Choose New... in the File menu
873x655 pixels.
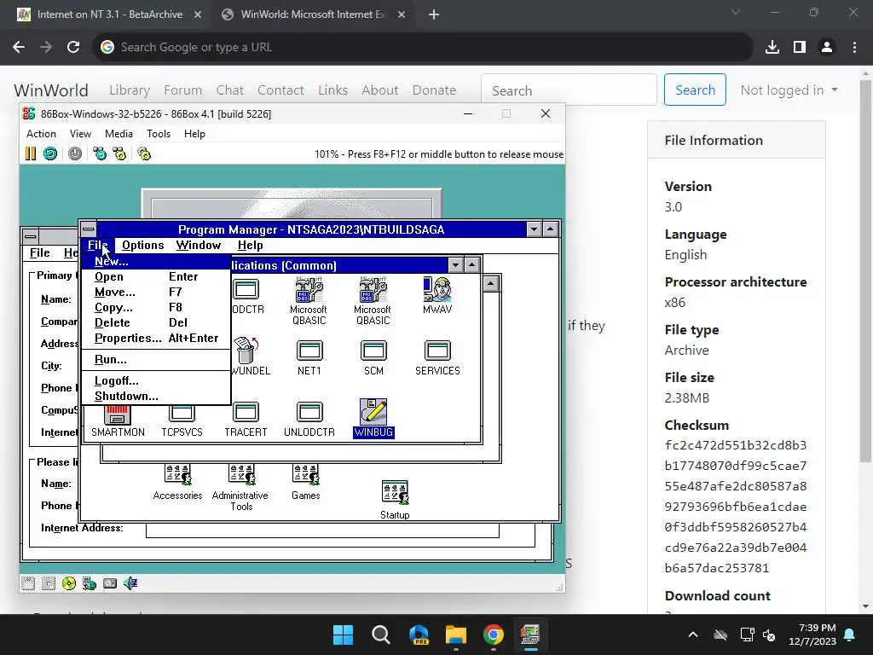click(156, 261)
